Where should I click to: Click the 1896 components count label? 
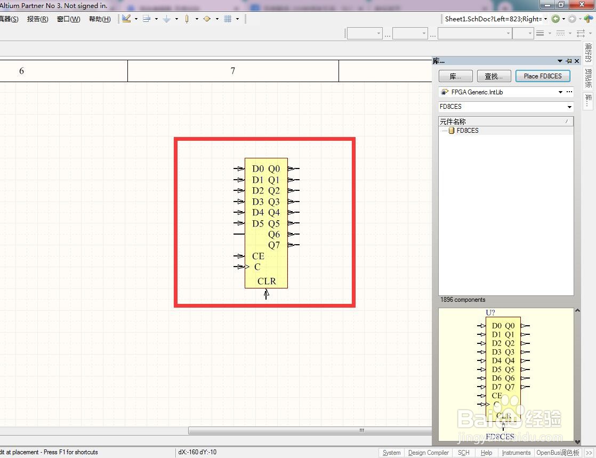(x=463, y=300)
